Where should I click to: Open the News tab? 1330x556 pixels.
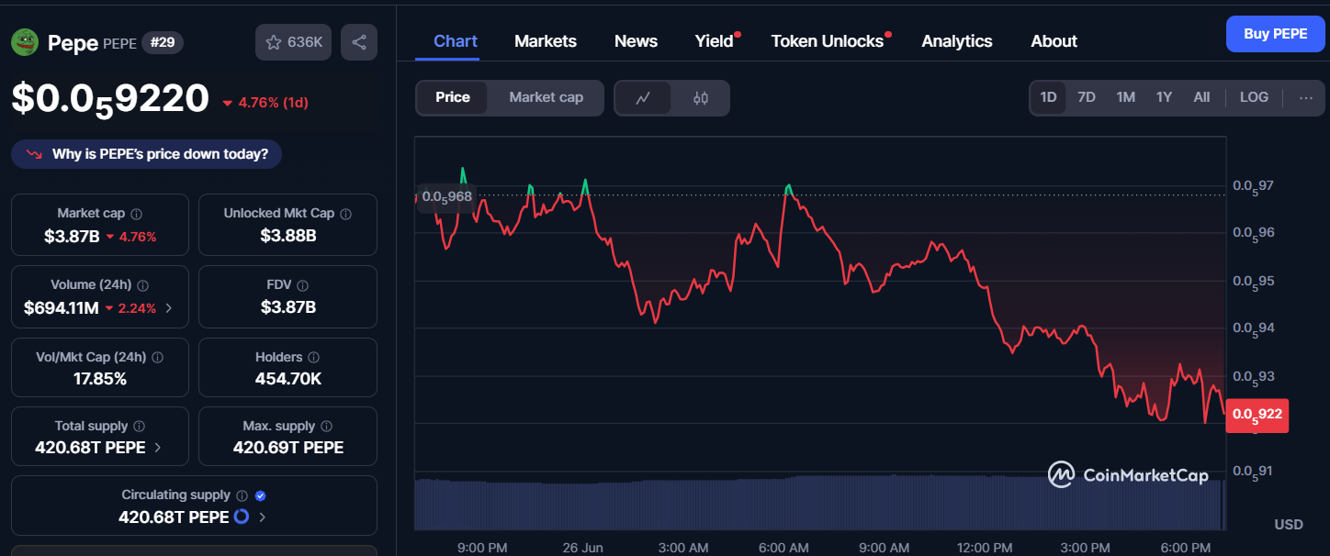[x=636, y=41]
